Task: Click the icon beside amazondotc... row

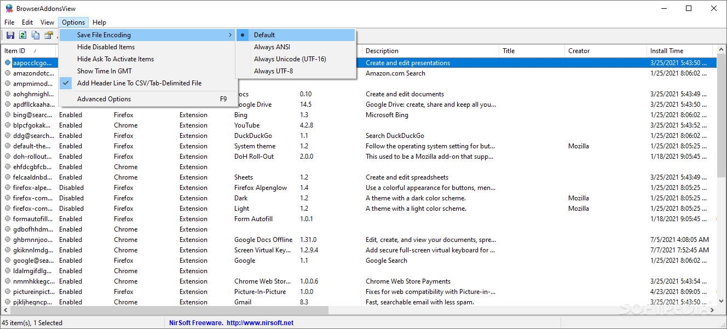Action: pos(8,73)
